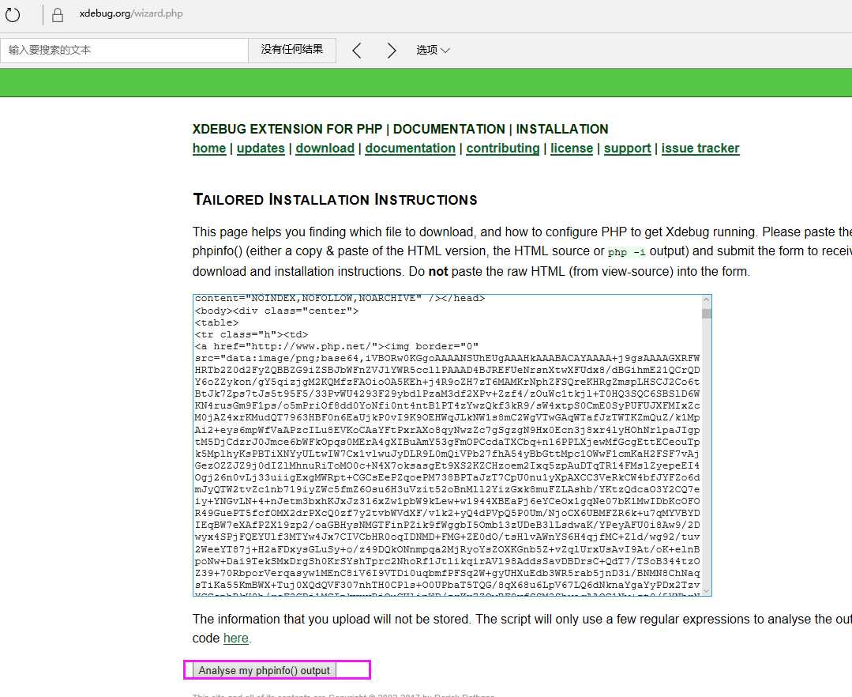Open the contributing link
Viewport: 852px width, 697px height.
tap(503, 149)
